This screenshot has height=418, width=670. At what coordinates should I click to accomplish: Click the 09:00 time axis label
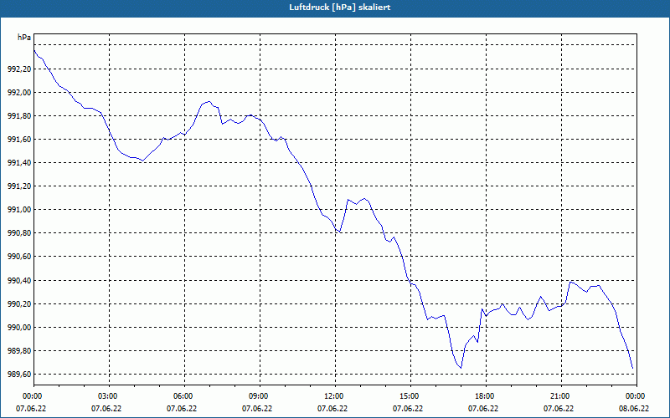click(260, 396)
